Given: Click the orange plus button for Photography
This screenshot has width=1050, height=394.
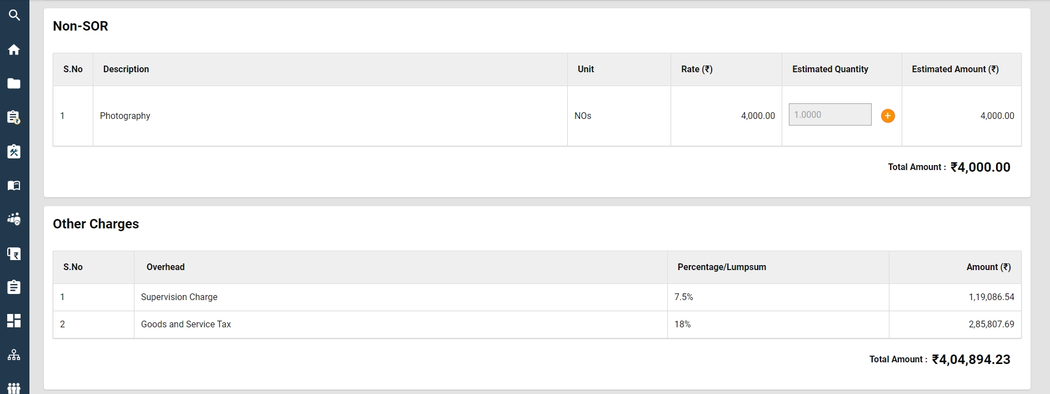Looking at the screenshot, I should pyautogui.click(x=888, y=116).
